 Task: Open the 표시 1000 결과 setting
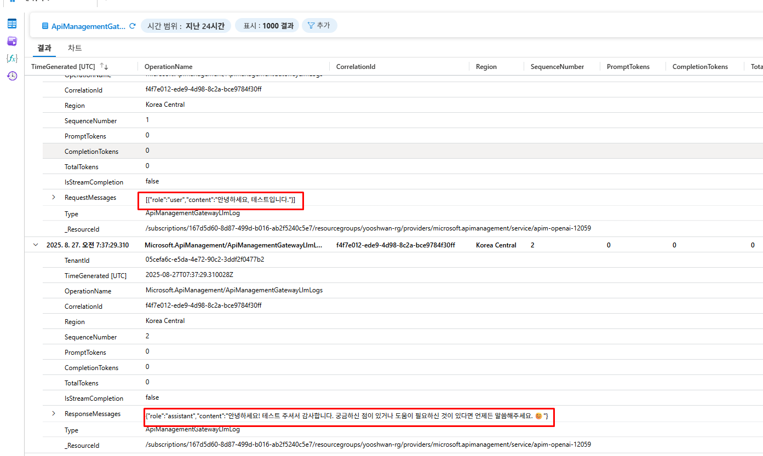tap(267, 25)
